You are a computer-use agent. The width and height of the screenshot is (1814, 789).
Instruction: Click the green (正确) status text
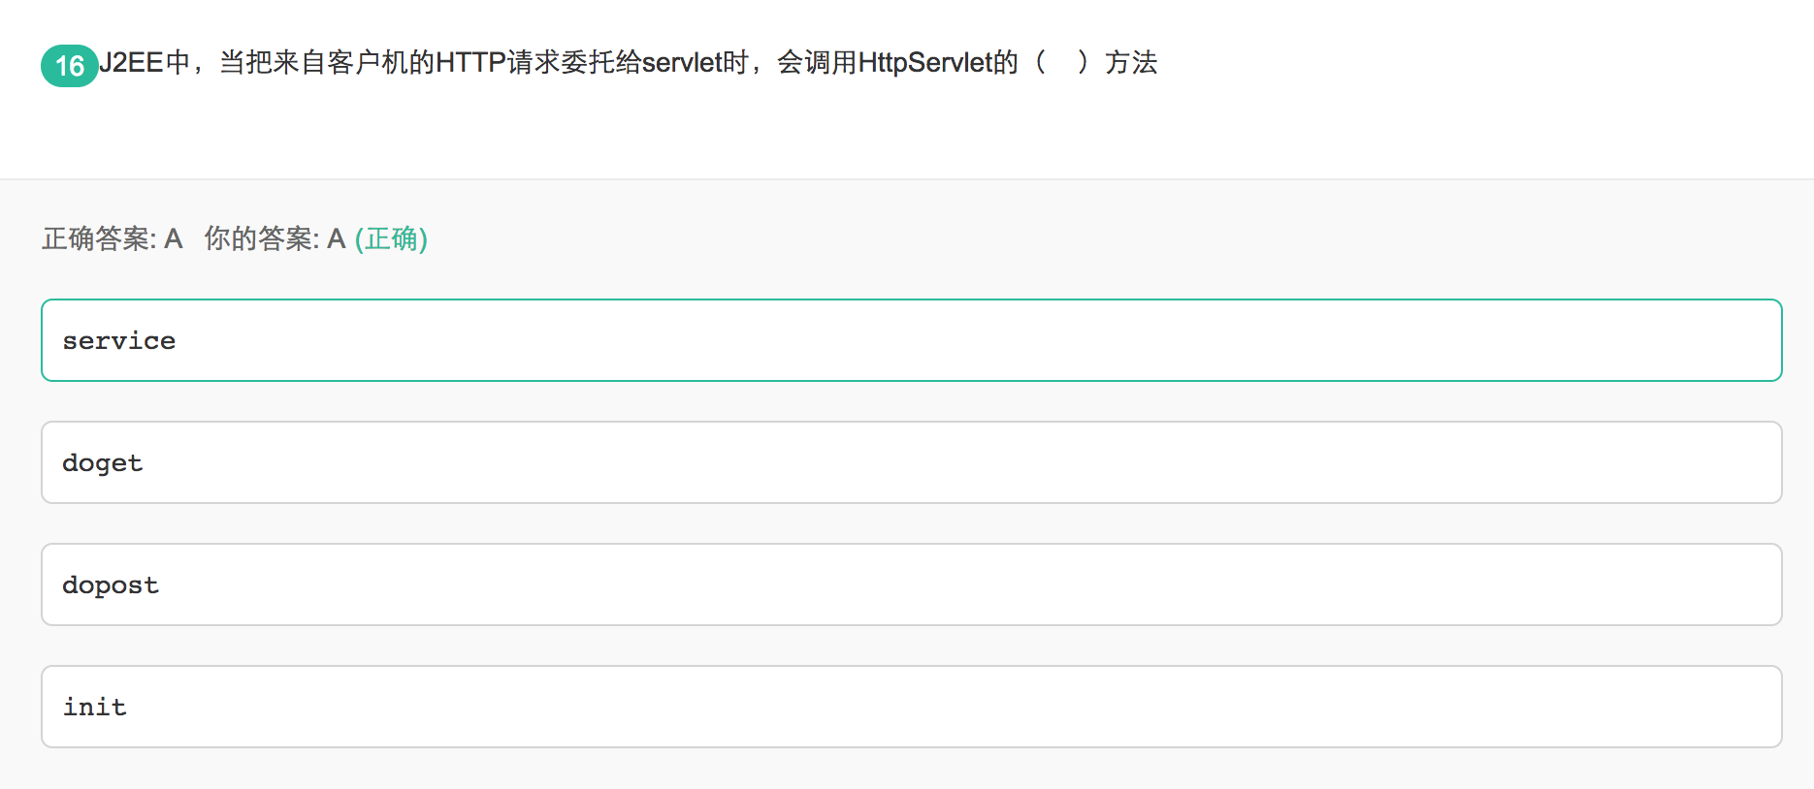click(391, 238)
